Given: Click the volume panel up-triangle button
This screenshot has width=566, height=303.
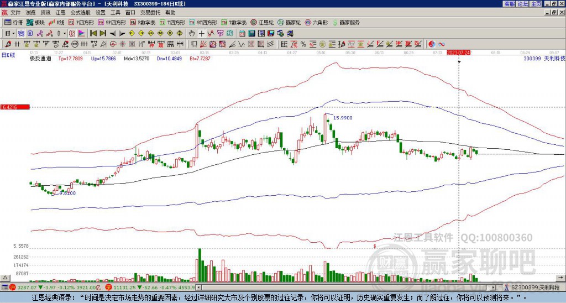Looking at the screenshot, I should (5, 278).
